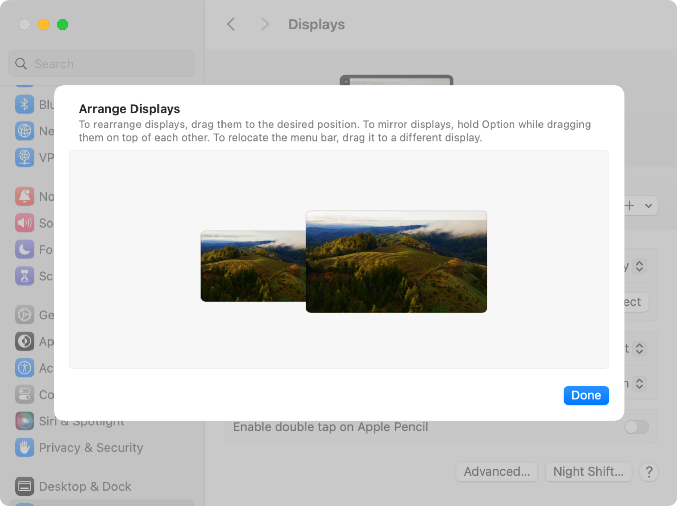The height and width of the screenshot is (506, 677).
Task: Expand the chevron next to the plus button
Action: [x=649, y=206]
